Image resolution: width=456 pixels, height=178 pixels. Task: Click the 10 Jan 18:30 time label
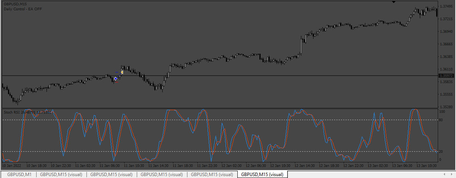pos(37,165)
